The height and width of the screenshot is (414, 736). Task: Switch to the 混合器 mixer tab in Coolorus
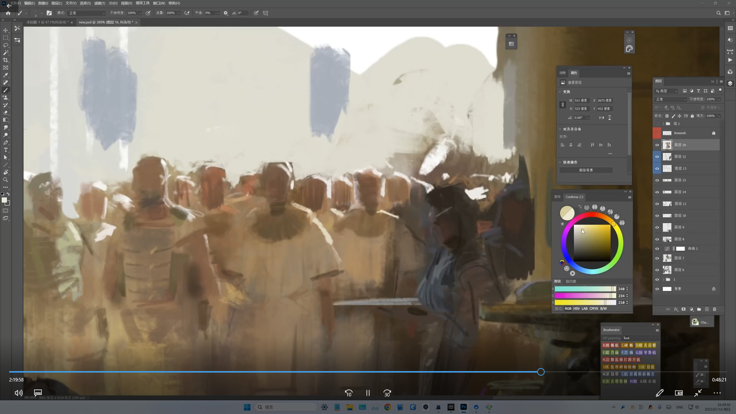[x=571, y=281]
